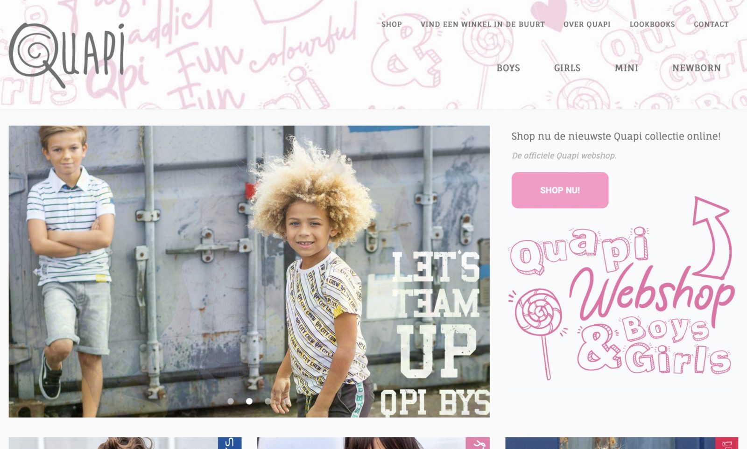Select the first slideshow dot
The height and width of the screenshot is (449, 747).
pyautogui.click(x=231, y=401)
